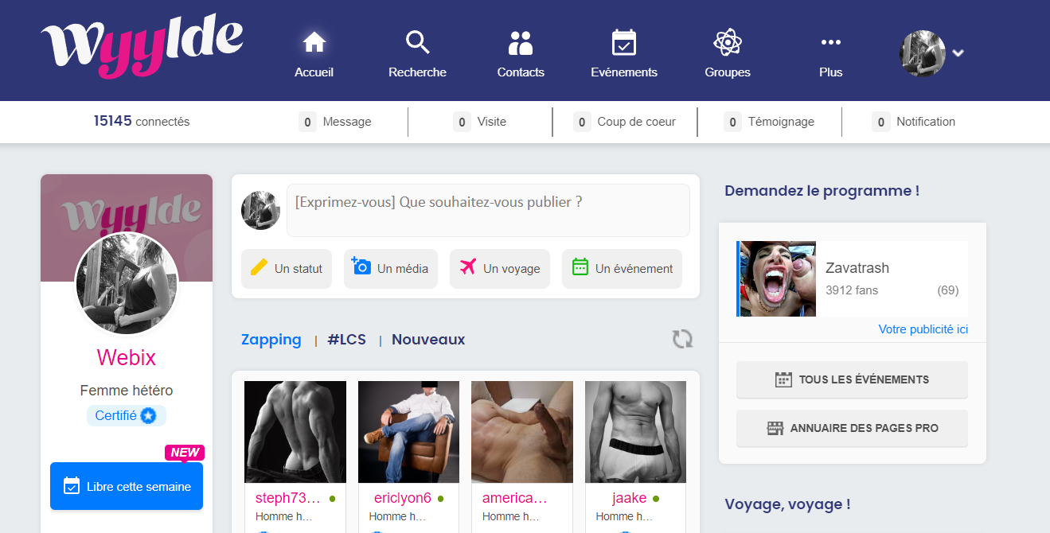The width and height of the screenshot is (1050, 533).
Task: Go to the Wyylde logo homepage
Action: (142, 48)
